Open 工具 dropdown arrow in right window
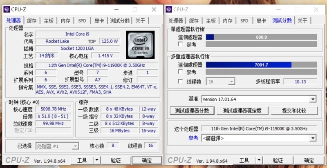The height and width of the screenshot is (168, 327). (x=259, y=160)
